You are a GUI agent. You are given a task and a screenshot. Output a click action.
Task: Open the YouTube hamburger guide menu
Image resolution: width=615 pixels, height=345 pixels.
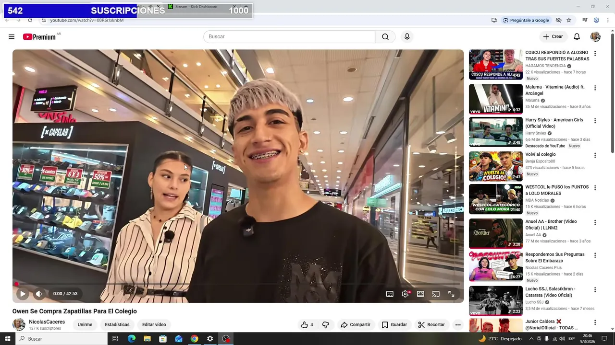[x=12, y=37]
